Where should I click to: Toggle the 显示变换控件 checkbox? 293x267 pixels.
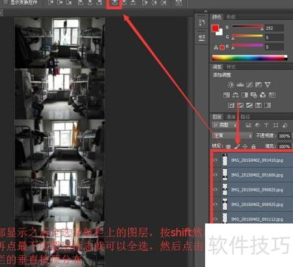[x=6, y=3]
